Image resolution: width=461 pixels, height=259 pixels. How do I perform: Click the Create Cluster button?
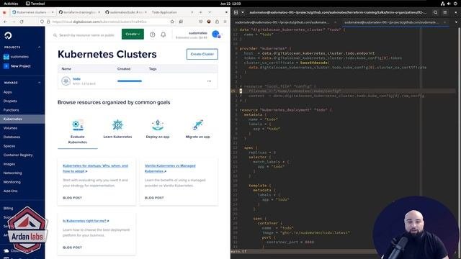point(202,54)
